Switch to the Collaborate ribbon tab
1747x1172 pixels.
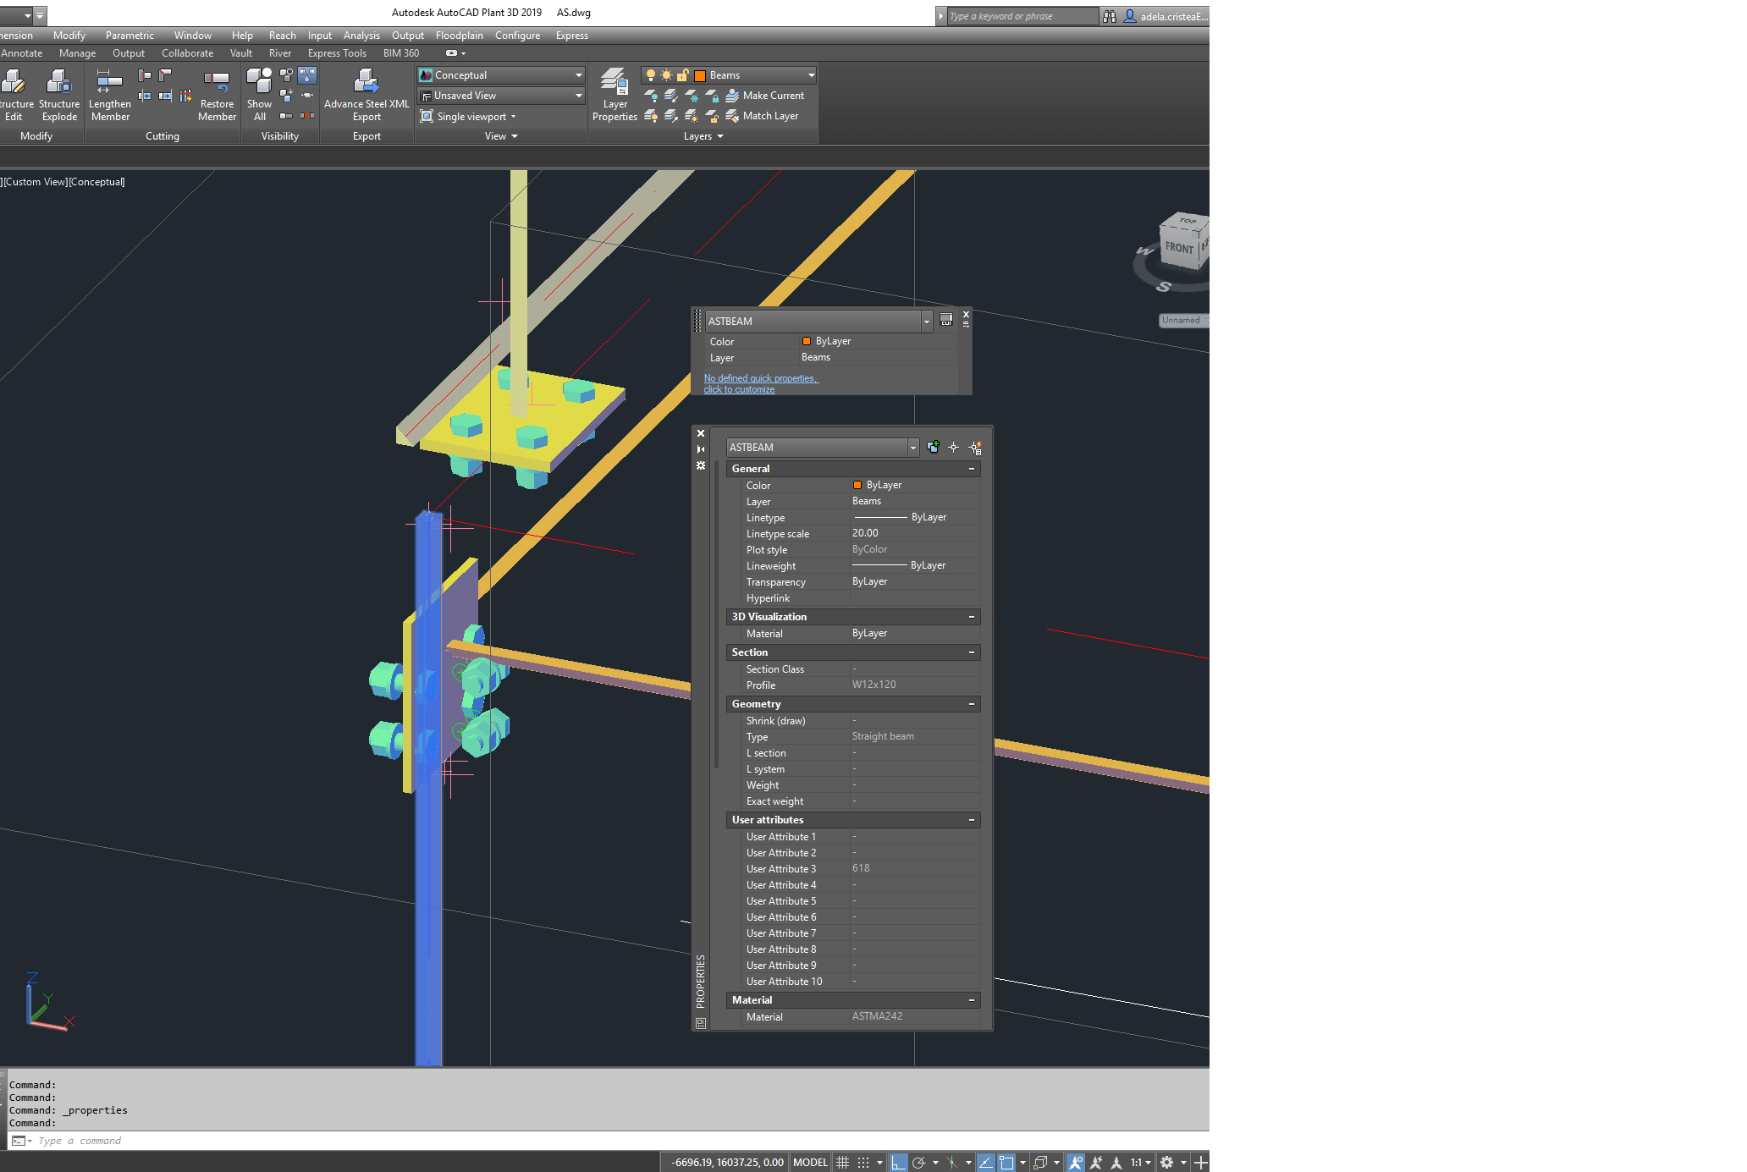(187, 53)
